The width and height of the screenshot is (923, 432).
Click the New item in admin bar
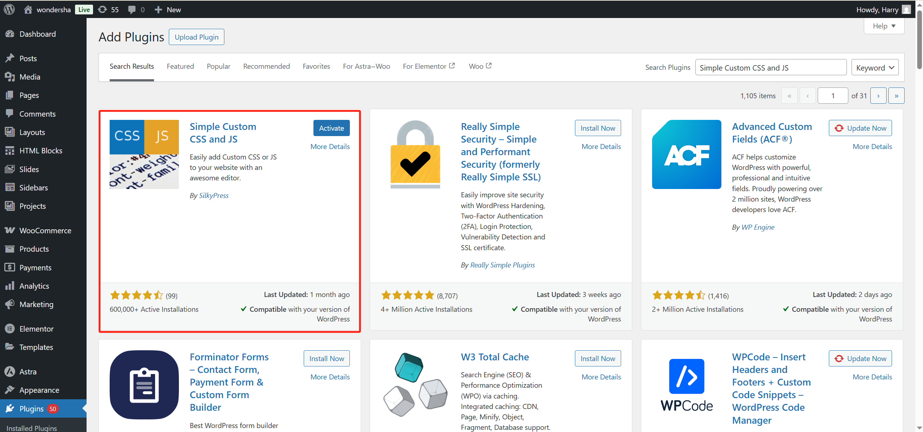click(167, 9)
